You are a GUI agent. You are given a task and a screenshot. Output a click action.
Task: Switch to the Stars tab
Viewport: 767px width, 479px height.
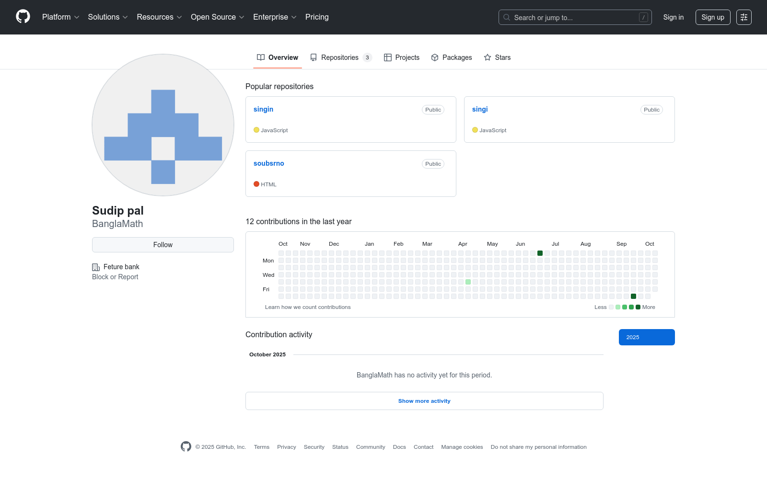pyautogui.click(x=497, y=57)
